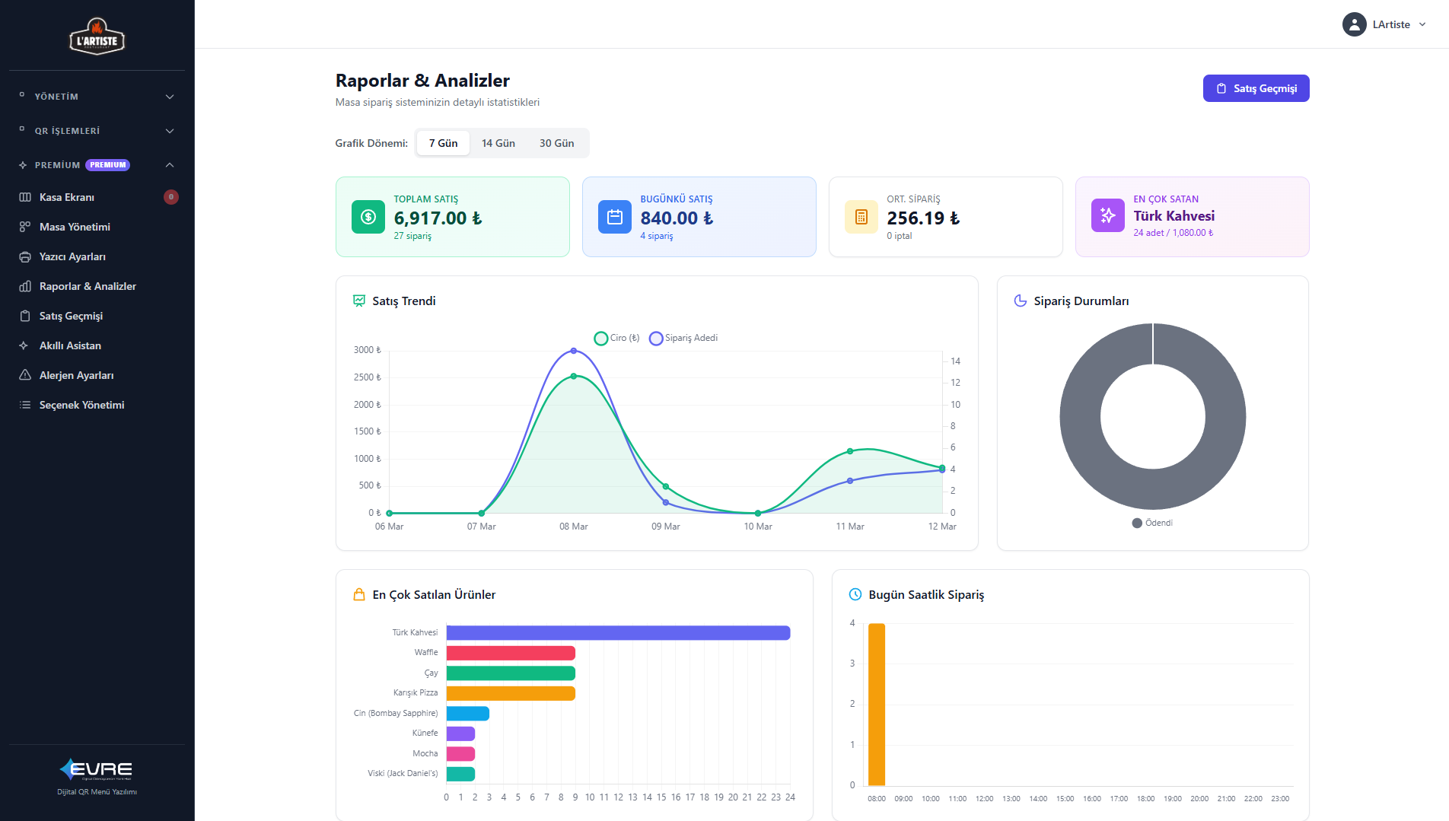
Task: Click the Akıllı Asistan sparkle icon
Action: (x=24, y=345)
